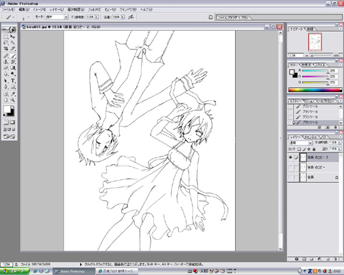Open the イメージ menu
This screenshot has width=344, height=275.
click(x=39, y=10)
